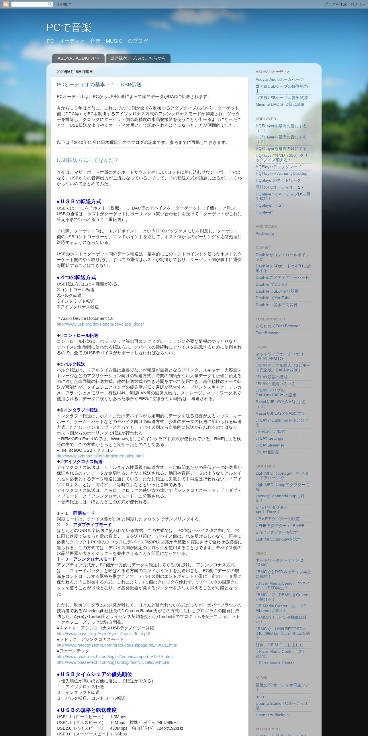368x736 pixels.
Task: Open LightMPD/upnpgwを試す link
Action: click(x=278, y=539)
